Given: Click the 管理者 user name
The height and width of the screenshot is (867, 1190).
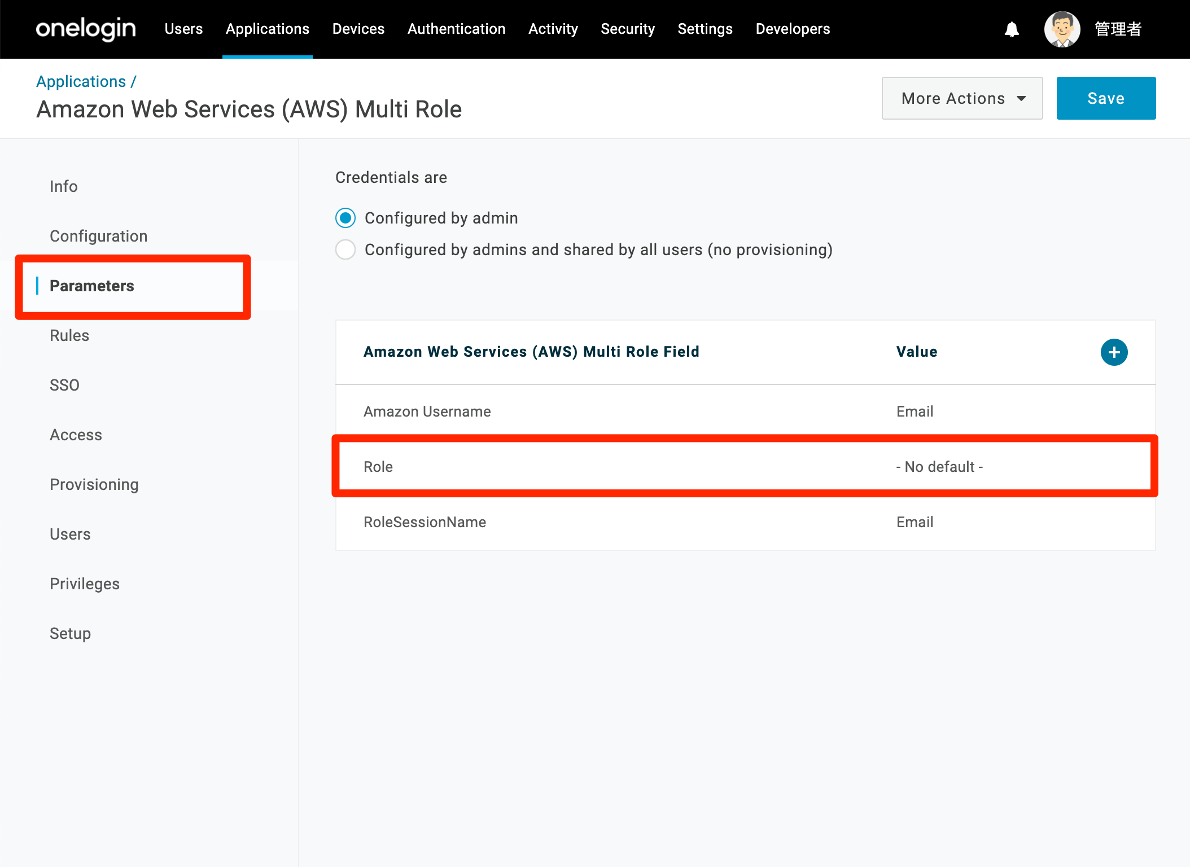Looking at the screenshot, I should (1118, 29).
